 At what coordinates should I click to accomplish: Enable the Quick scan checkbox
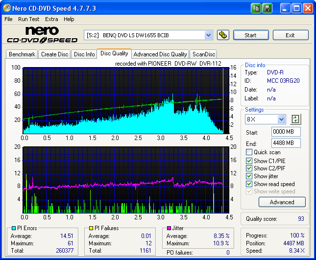249,152
